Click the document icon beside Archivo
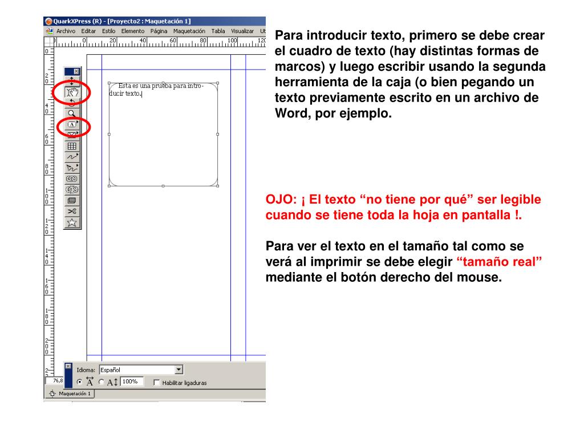This screenshot has width=584, height=438. tap(49, 31)
